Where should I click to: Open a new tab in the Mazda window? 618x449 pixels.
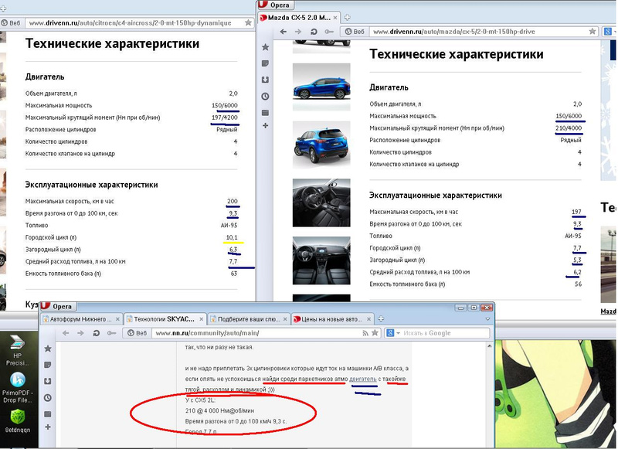[347, 17]
